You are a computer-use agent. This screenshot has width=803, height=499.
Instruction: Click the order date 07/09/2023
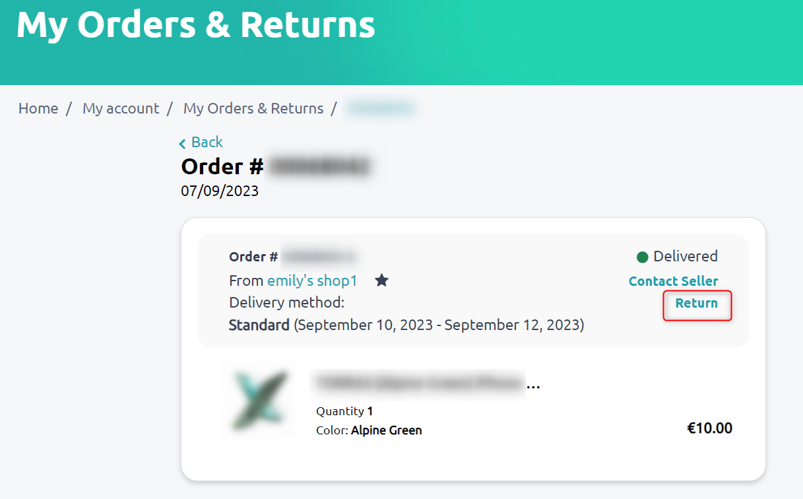point(220,191)
